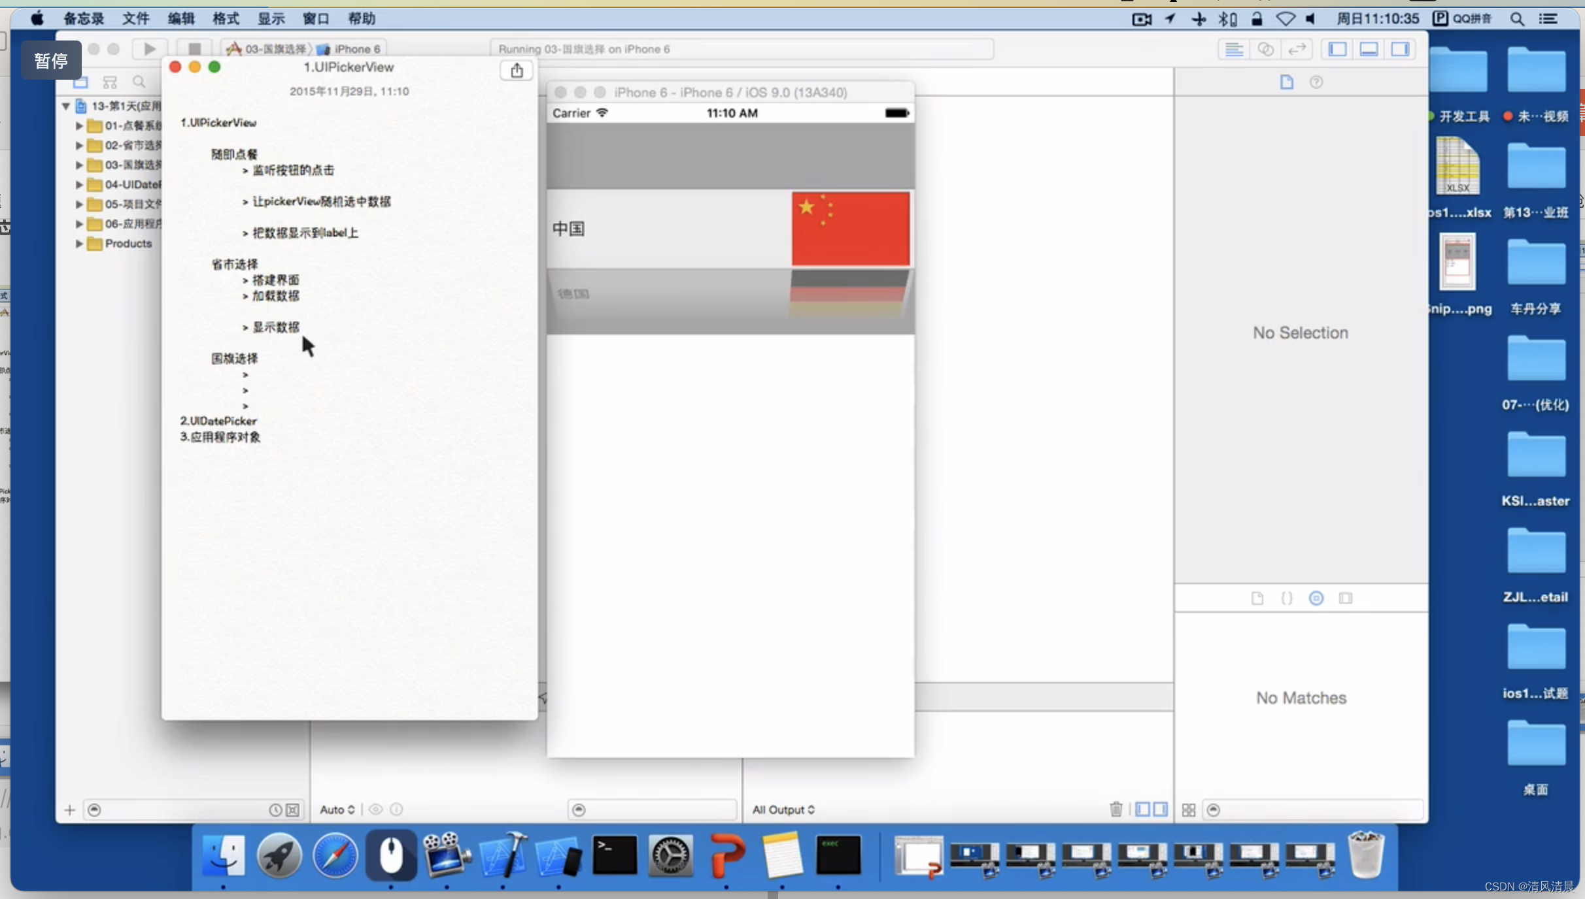
Task: Show the File inspector icon
Action: coord(1286,82)
